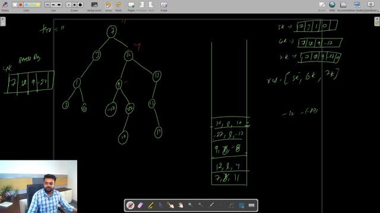Show the virtual keyboard

[252, 205]
